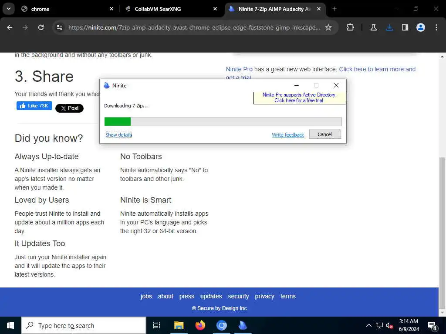Viewport: 446px width, 334px height.
Task: Open the taskbar clock and date
Action: pos(409,325)
